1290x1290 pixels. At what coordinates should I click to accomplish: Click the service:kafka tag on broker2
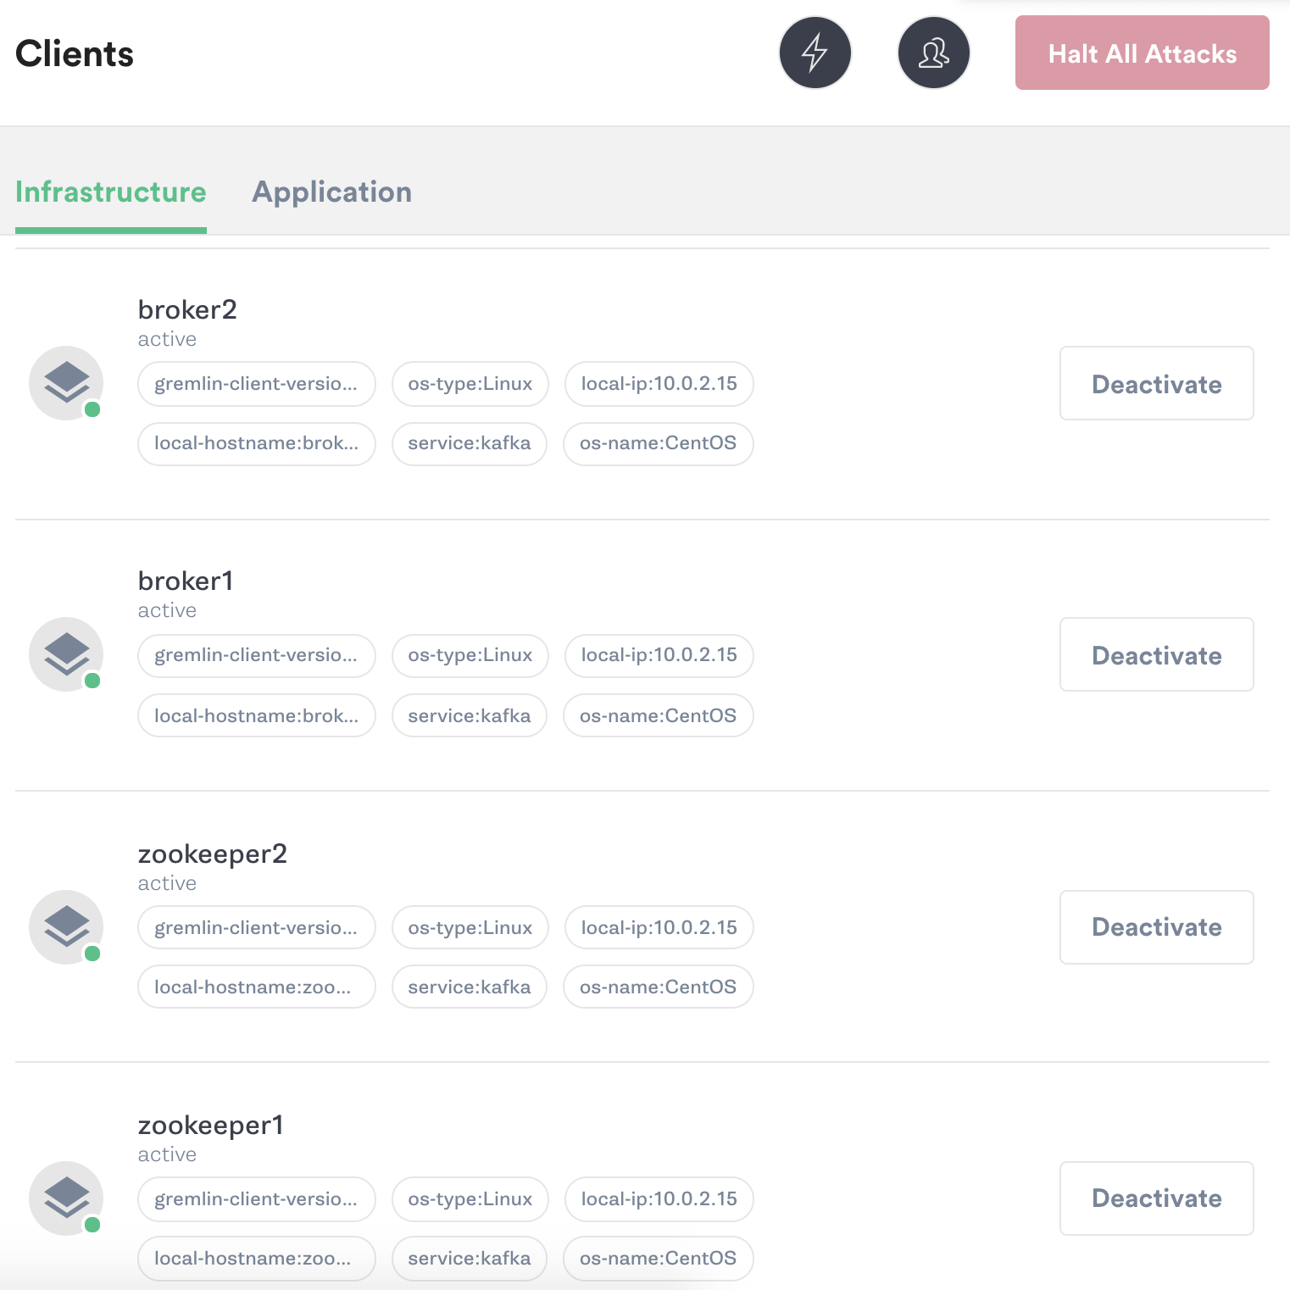point(469,443)
